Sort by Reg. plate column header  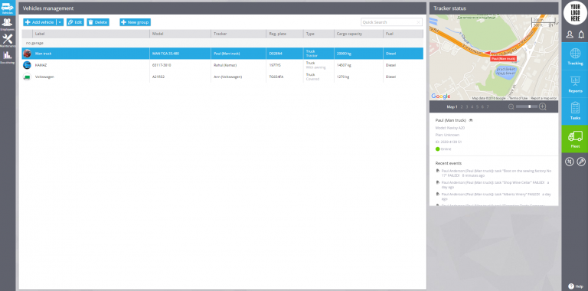pos(285,34)
